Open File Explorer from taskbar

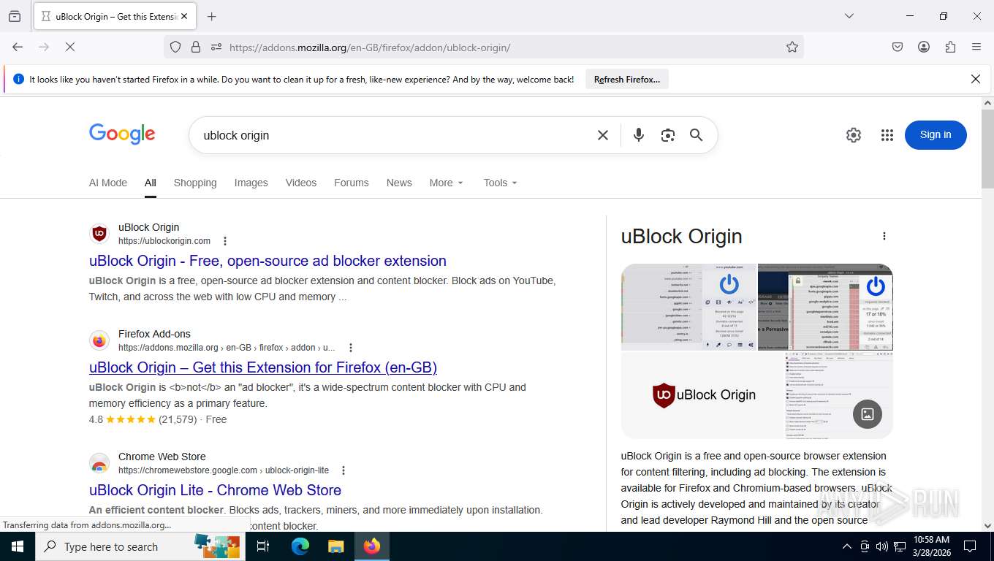point(335,546)
